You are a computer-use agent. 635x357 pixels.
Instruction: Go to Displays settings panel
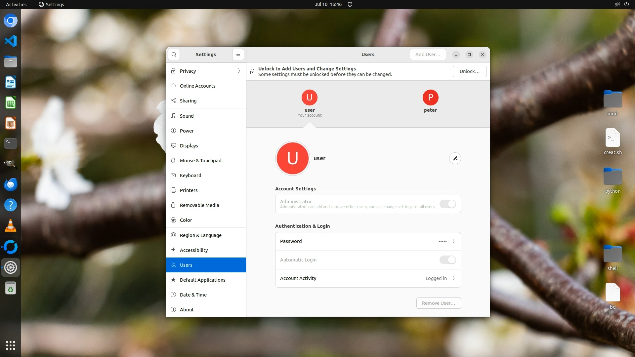click(x=189, y=146)
